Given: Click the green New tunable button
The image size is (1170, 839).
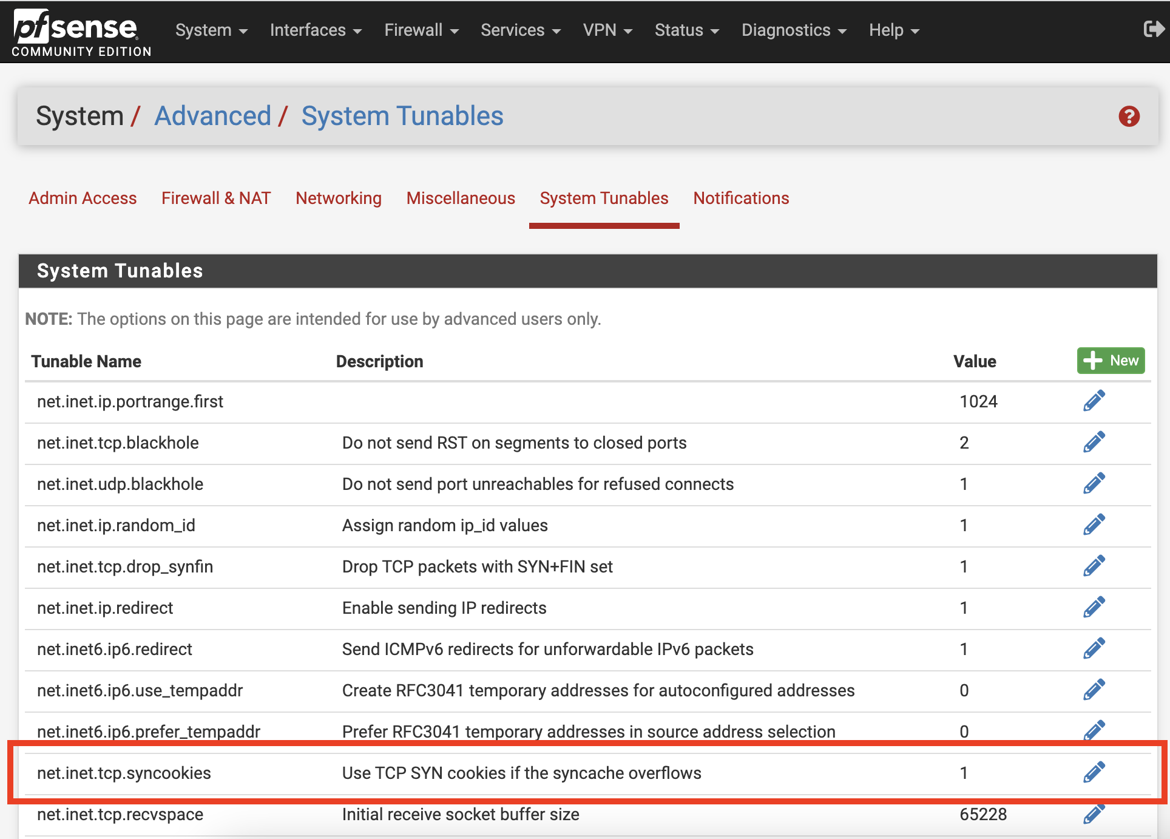Looking at the screenshot, I should [1111, 361].
